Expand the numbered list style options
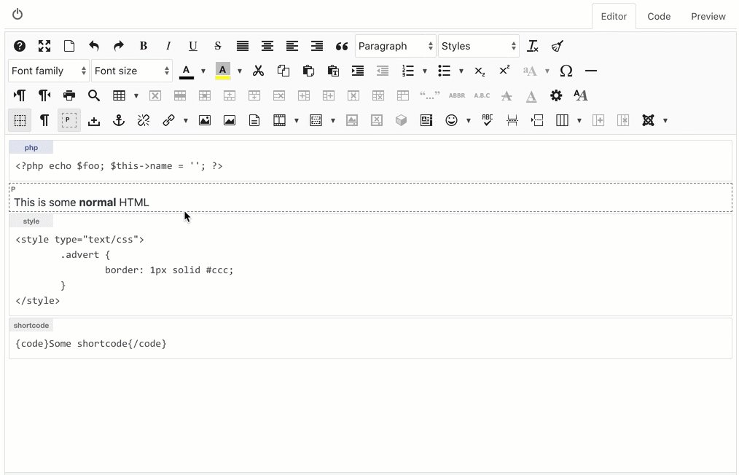Viewport: 739px width, 475px height. [x=425, y=71]
